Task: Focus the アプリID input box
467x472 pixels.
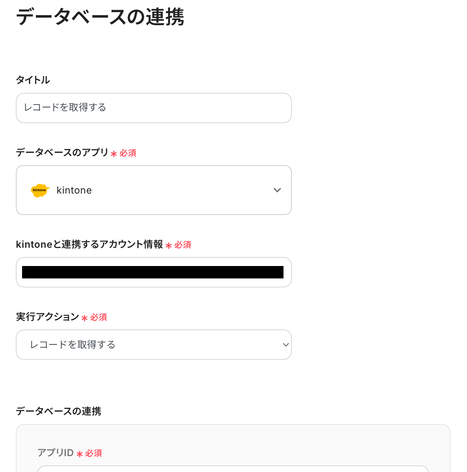Action: coord(233,469)
